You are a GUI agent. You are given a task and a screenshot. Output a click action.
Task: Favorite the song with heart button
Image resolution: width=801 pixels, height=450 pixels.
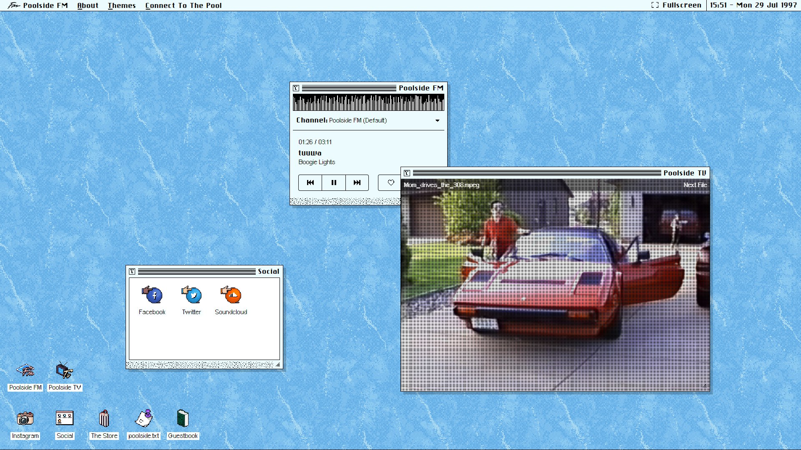click(x=390, y=182)
